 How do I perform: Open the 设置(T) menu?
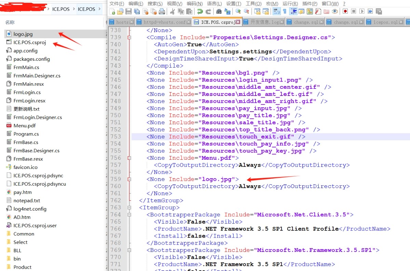click(x=234, y=3)
